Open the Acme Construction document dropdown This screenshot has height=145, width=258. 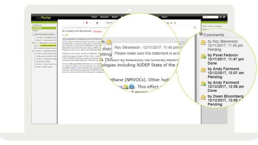(44, 34)
